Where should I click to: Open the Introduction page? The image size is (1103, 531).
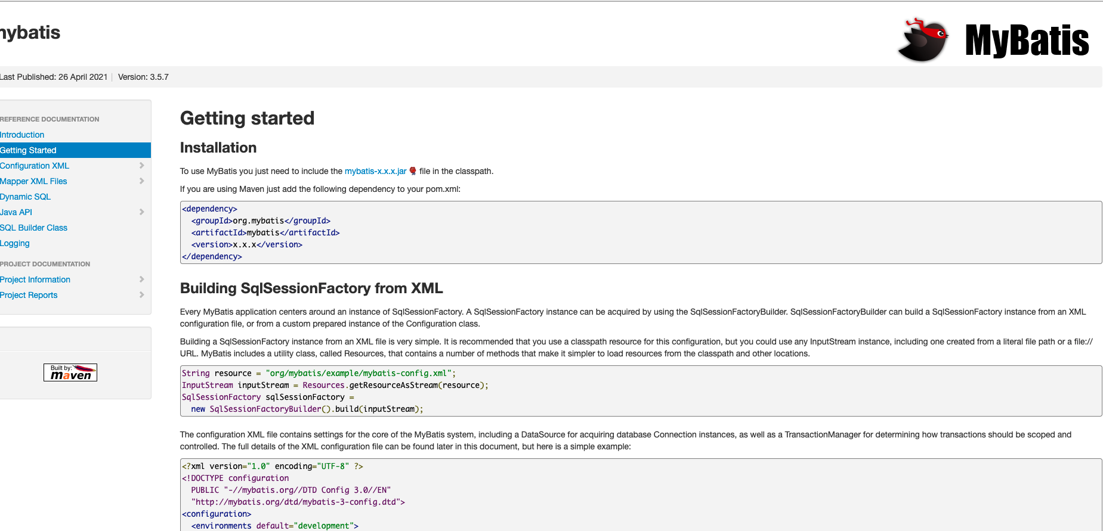click(x=22, y=135)
